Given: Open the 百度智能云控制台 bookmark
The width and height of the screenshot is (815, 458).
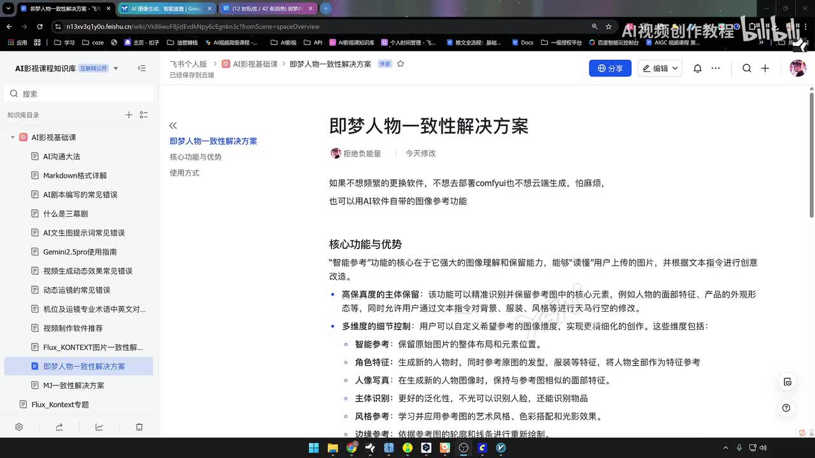Looking at the screenshot, I should (613, 43).
